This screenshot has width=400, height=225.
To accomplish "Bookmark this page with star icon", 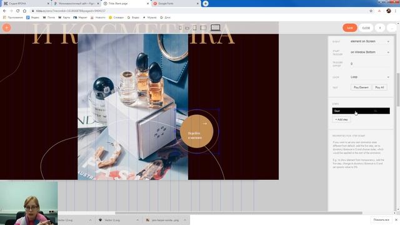I will [x=371, y=11].
